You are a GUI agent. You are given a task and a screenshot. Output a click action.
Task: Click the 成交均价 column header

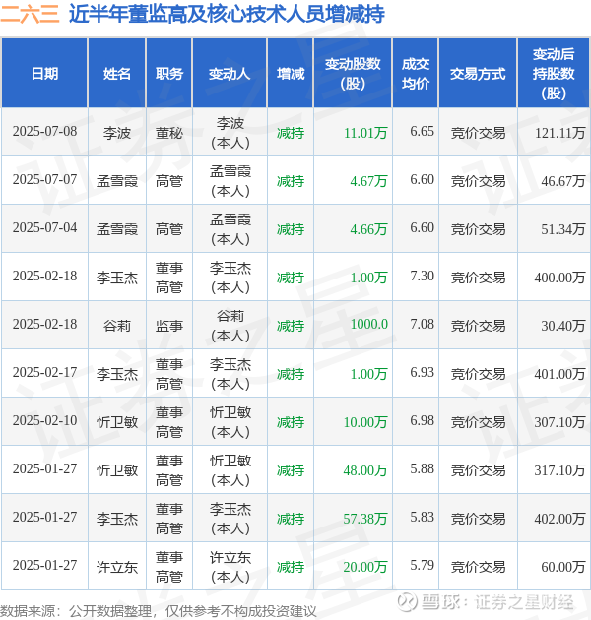415,73
